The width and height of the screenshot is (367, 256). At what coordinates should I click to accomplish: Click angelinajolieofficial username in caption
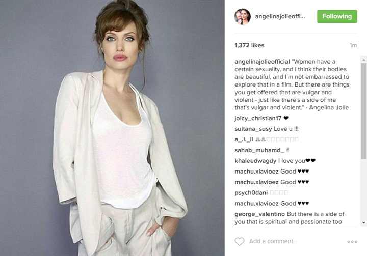tap(262, 62)
